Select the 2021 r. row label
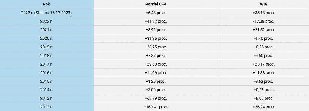The height and width of the screenshot is (111, 309). 46,30
